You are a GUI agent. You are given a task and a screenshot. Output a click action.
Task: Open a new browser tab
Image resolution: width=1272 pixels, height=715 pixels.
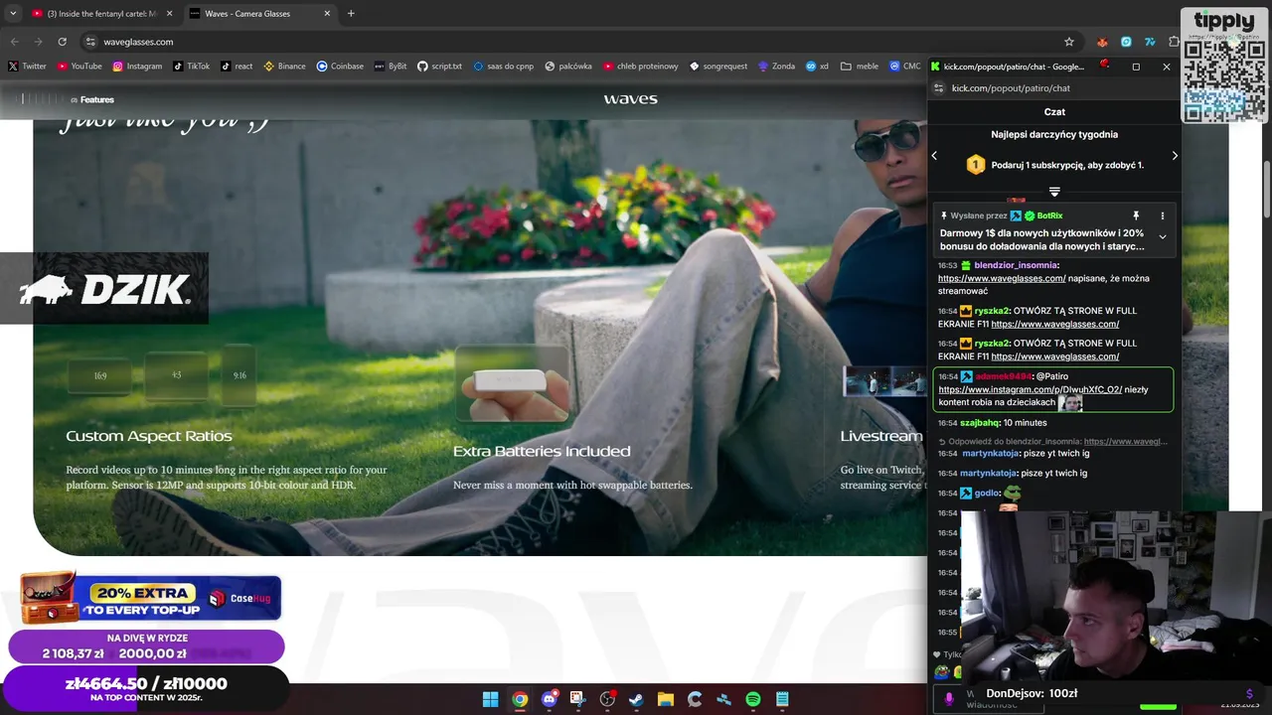click(x=351, y=14)
